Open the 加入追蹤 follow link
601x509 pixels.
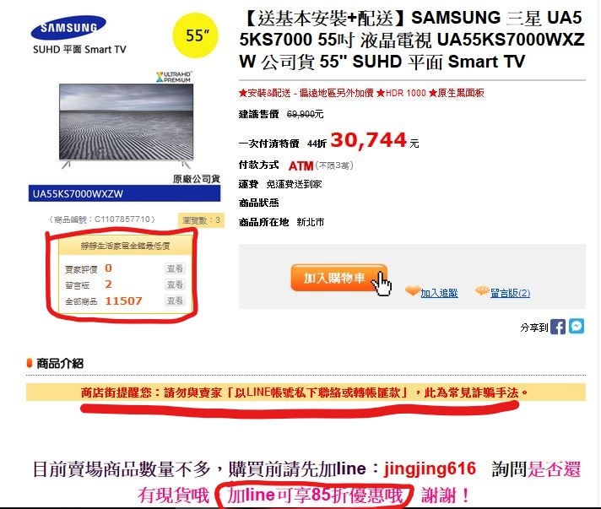coord(439,293)
